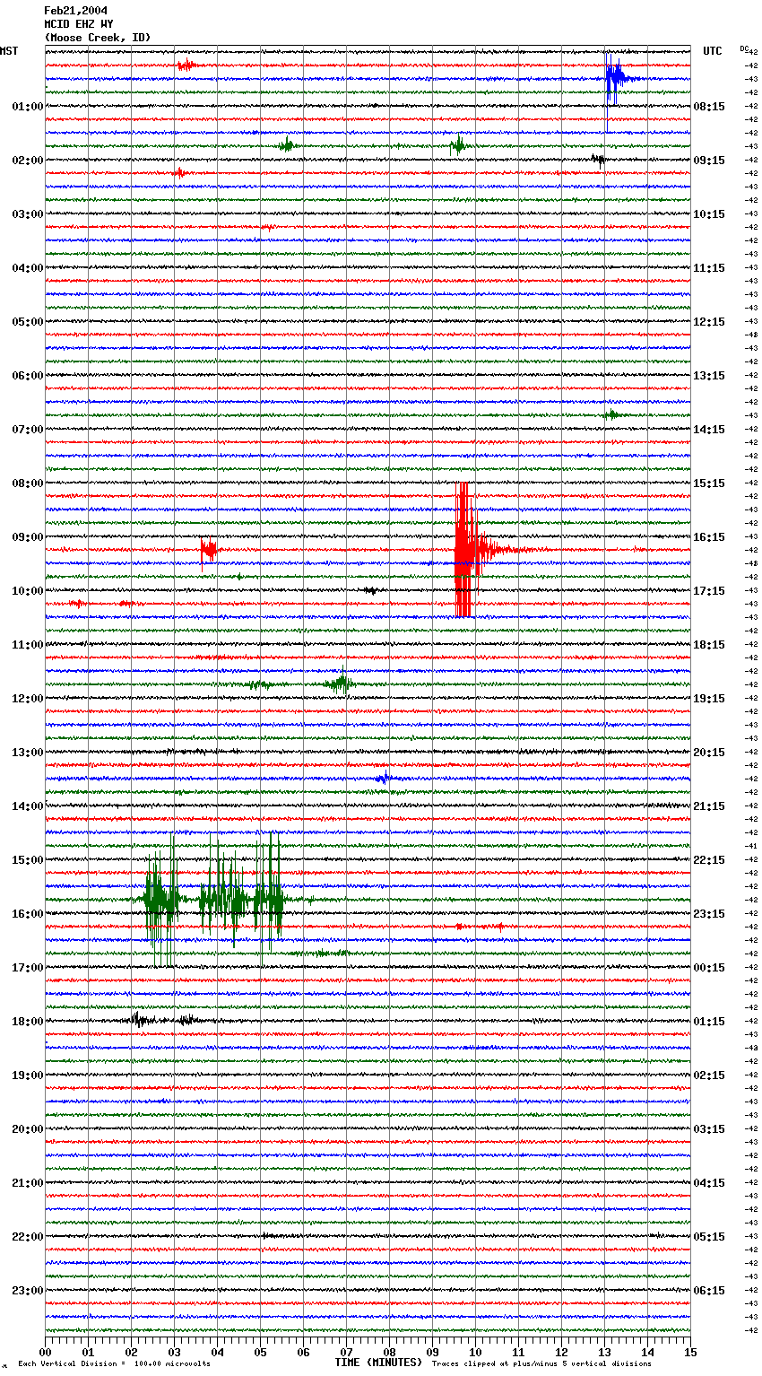Select the 23:15 UTC time label
This screenshot has height=1376, width=762.
[x=709, y=914]
